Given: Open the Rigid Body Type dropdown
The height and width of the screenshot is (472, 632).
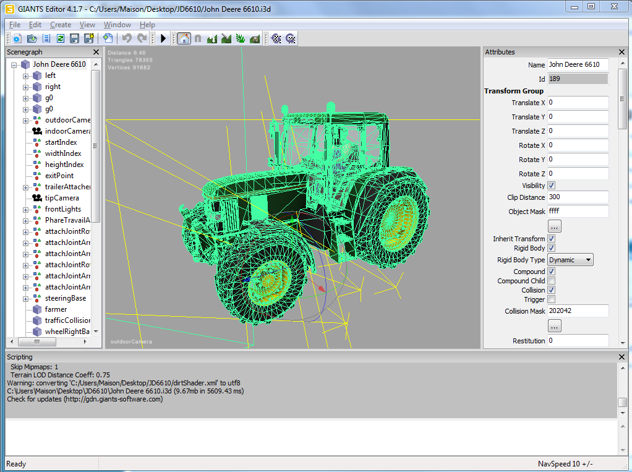Looking at the screenshot, I should [570, 260].
